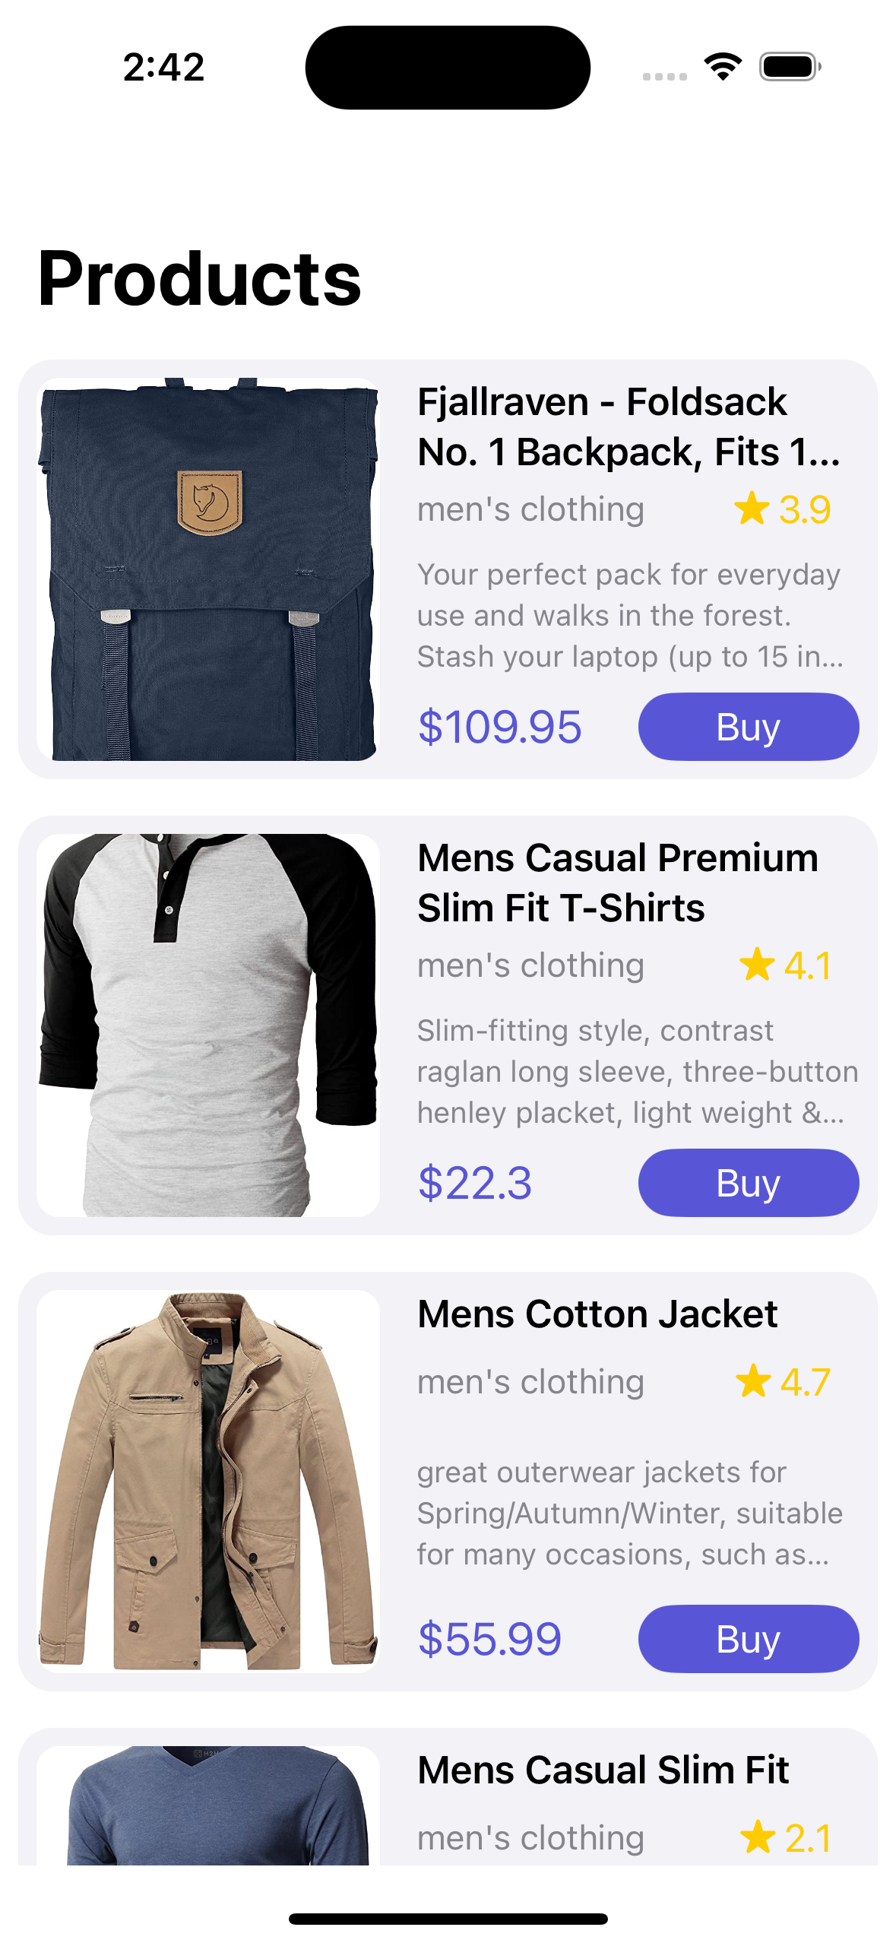
Task: Tap the star icon beside 4.7 rating
Action: pyautogui.click(x=753, y=1380)
